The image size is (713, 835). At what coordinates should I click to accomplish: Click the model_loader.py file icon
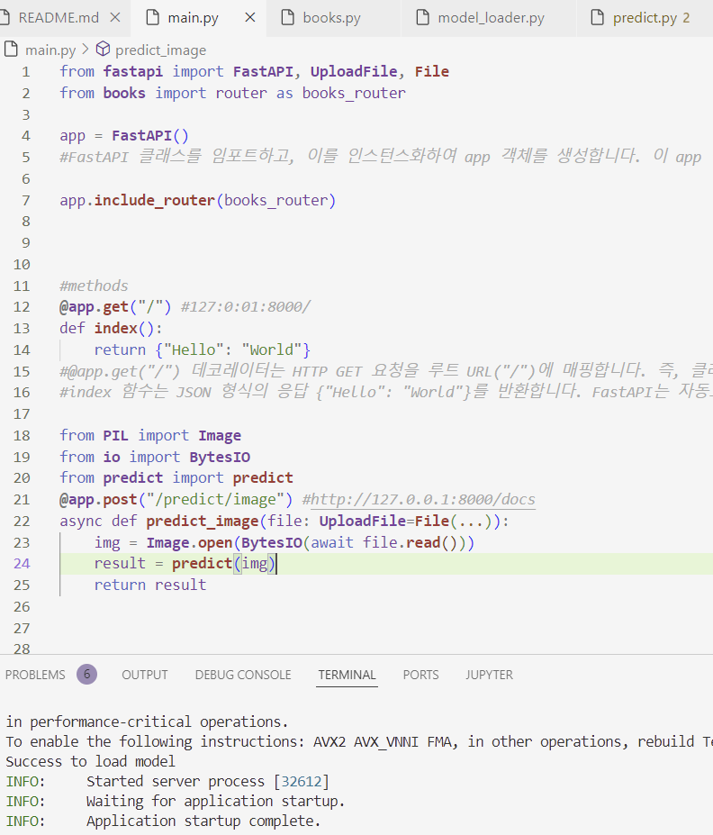click(422, 18)
